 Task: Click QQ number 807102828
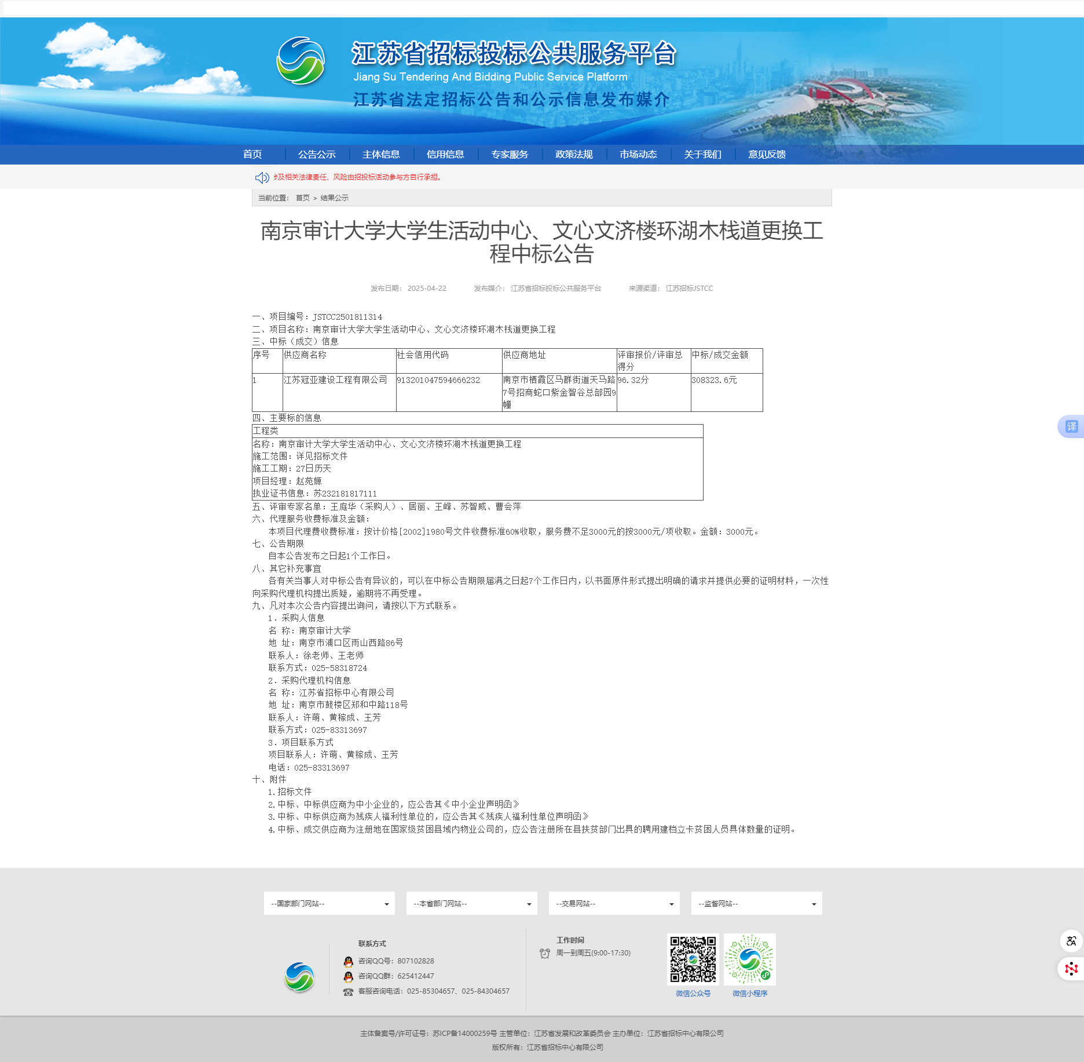point(416,961)
